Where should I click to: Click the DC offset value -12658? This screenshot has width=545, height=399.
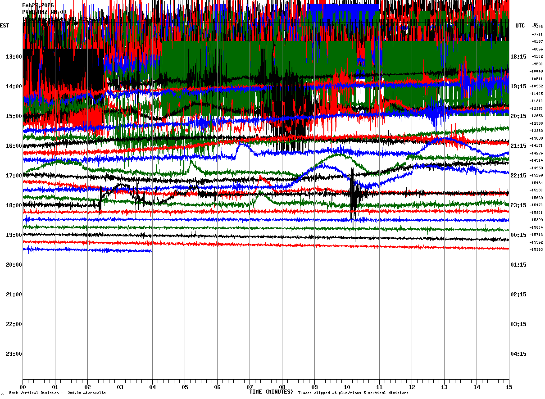(536, 116)
